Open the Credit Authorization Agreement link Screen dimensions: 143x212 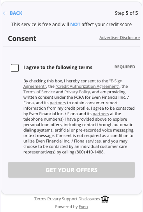[x=87, y=86]
